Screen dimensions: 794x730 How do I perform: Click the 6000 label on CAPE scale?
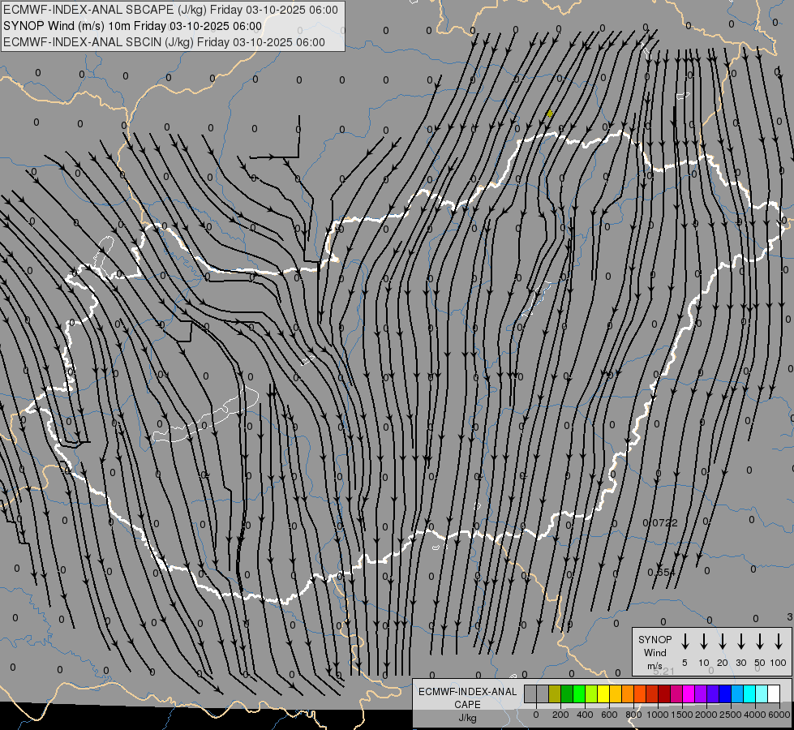[779, 715]
